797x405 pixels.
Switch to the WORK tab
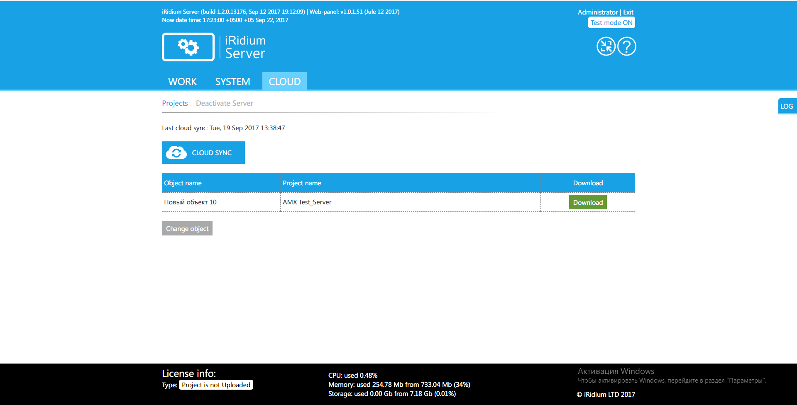(182, 81)
